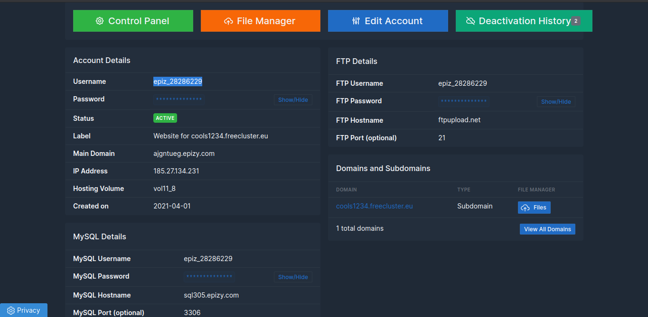Click View All Domains button

point(547,229)
